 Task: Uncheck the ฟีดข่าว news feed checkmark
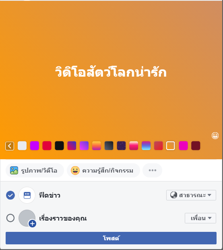(10, 195)
